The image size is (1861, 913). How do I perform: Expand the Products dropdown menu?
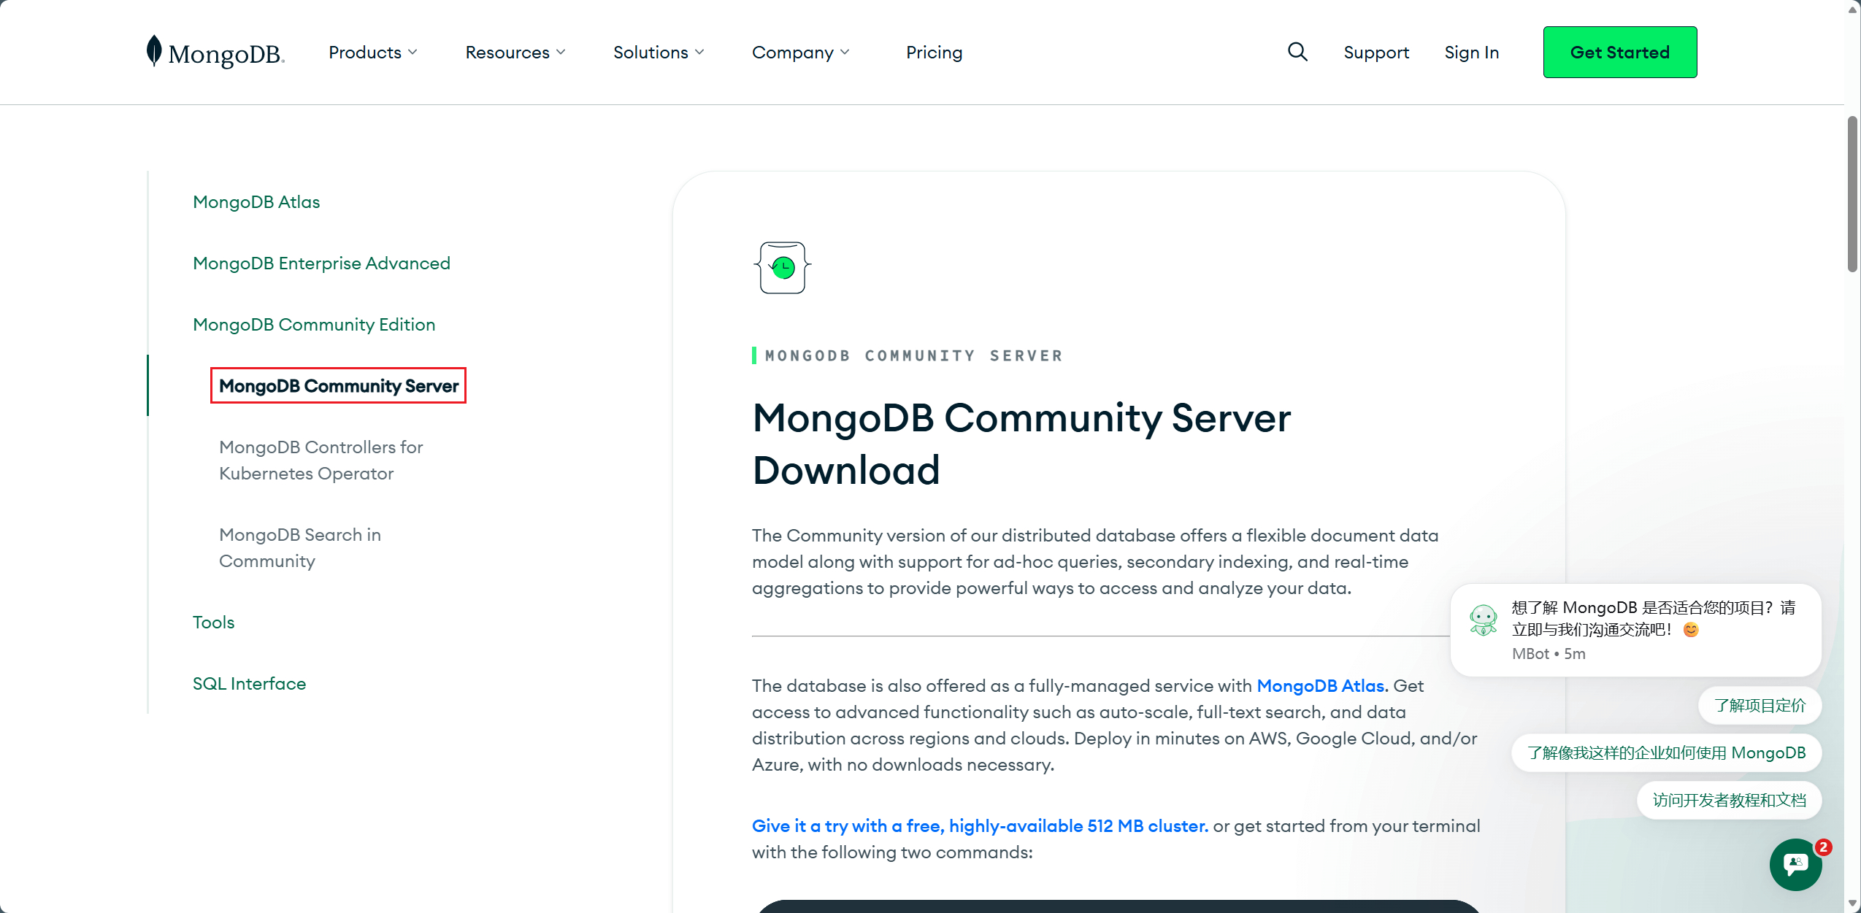coord(372,53)
